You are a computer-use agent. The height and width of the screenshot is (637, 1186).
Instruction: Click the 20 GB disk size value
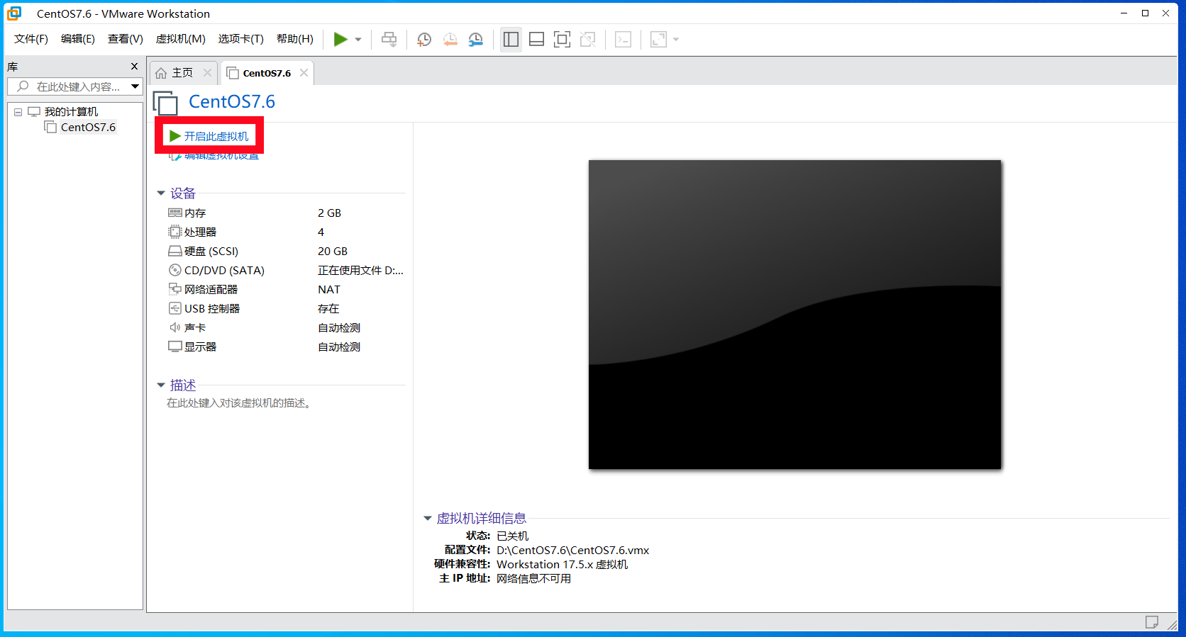(333, 251)
